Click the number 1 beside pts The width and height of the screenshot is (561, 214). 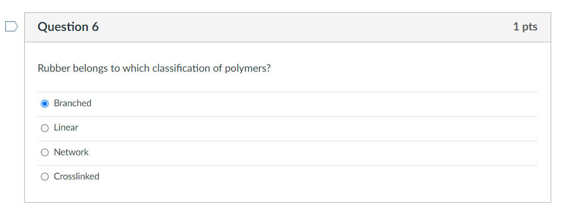(x=515, y=27)
